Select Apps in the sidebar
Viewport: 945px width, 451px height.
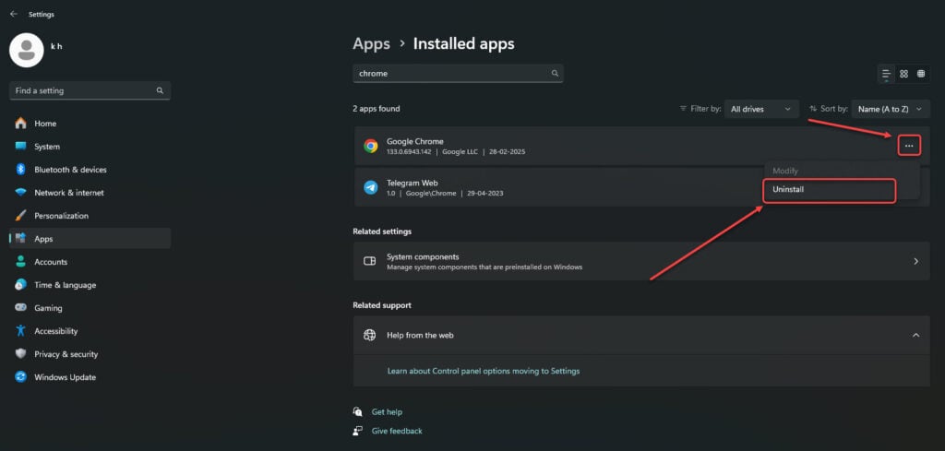coord(90,239)
